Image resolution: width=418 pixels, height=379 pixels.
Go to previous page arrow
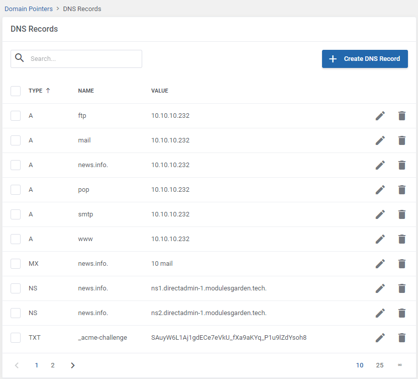17,365
